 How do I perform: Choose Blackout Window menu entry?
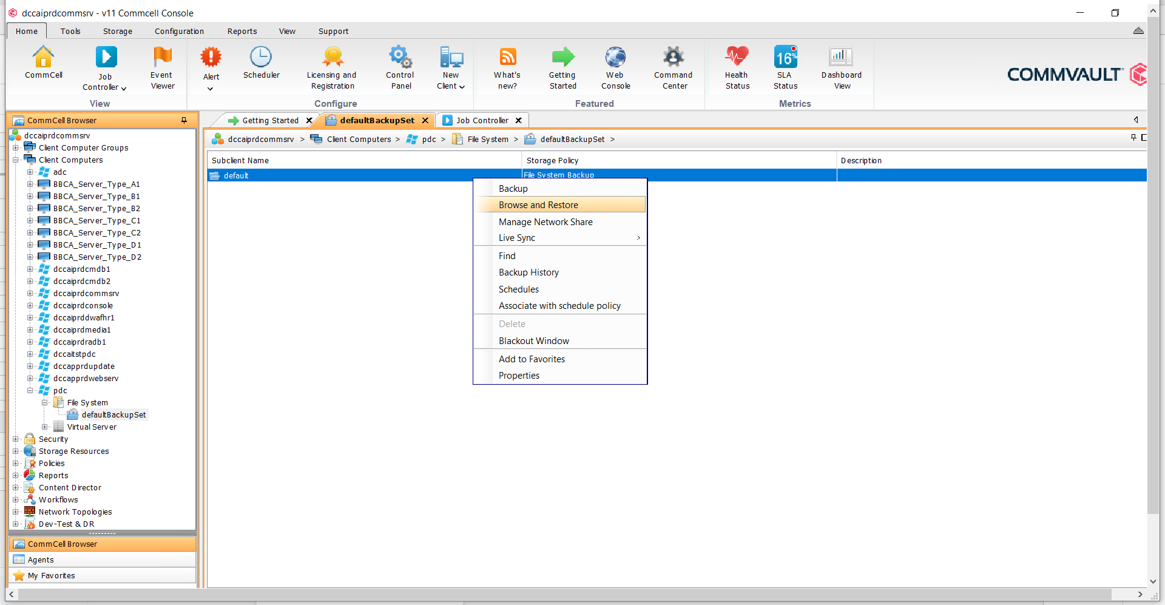click(x=560, y=341)
